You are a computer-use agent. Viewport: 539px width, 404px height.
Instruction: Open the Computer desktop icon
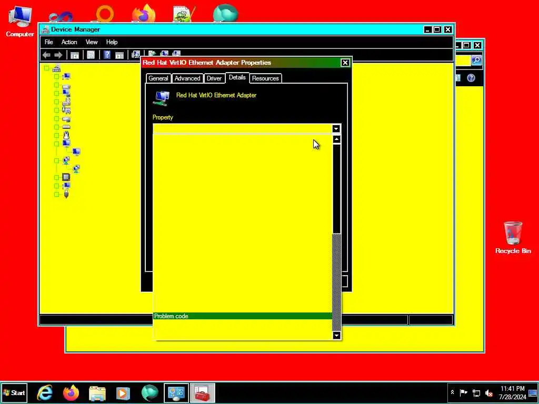[20, 22]
